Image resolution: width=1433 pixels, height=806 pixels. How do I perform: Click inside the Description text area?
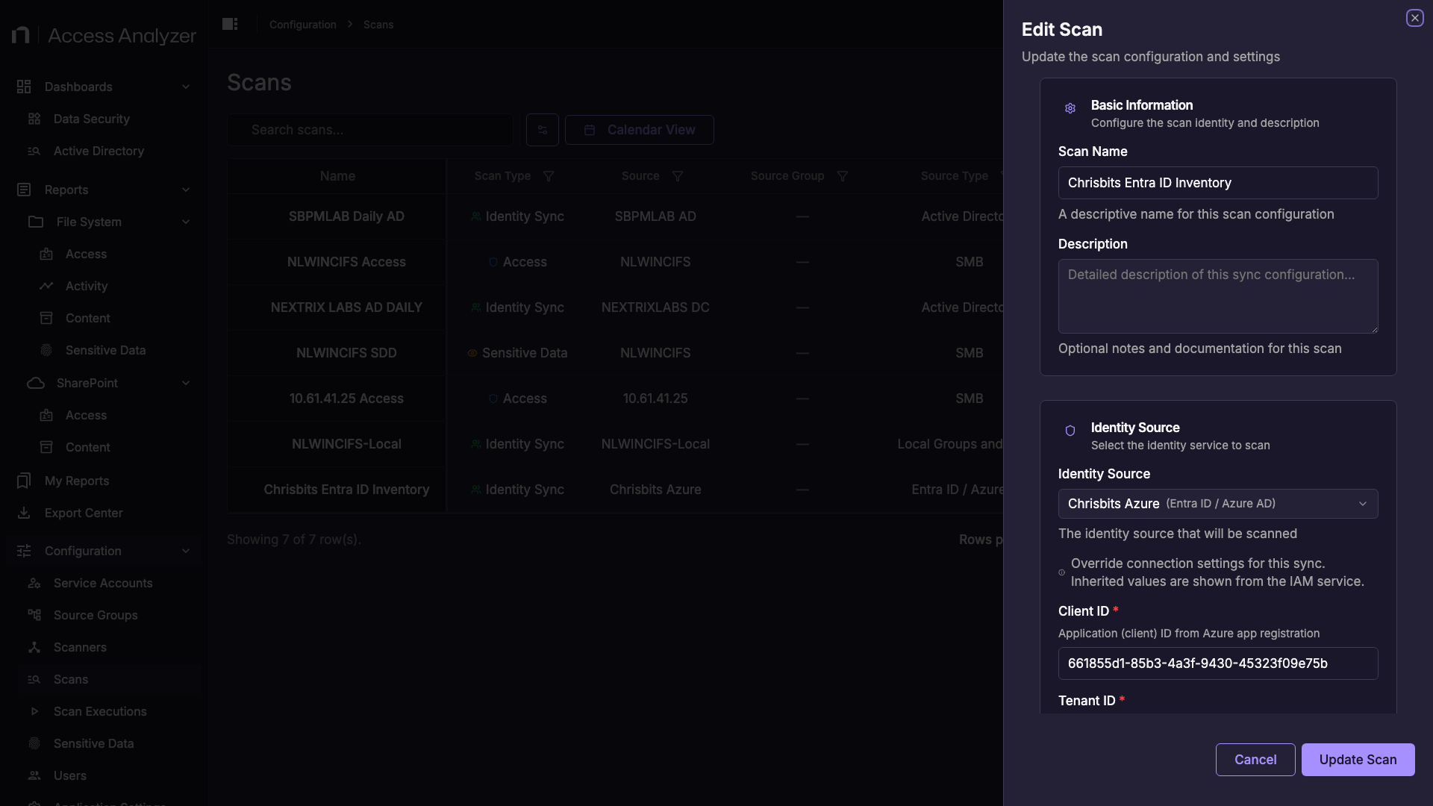(1217, 296)
